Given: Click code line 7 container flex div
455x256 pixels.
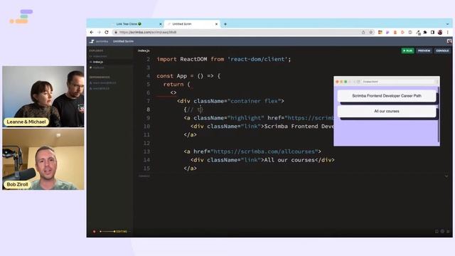Looking at the screenshot, I should pos(230,101).
